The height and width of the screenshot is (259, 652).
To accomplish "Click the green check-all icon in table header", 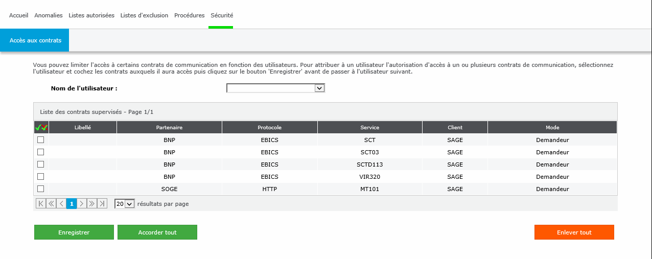I will [38, 128].
